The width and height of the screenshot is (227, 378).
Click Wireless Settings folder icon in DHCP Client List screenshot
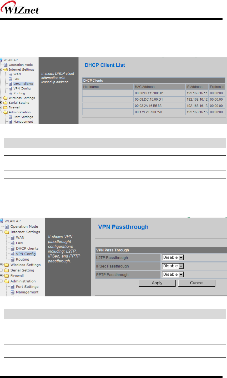coord(6,98)
